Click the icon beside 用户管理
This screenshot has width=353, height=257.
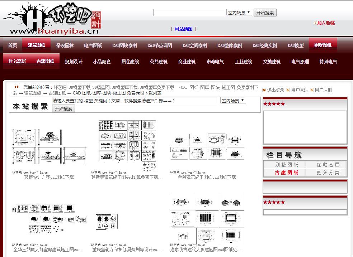pos(288,90)
